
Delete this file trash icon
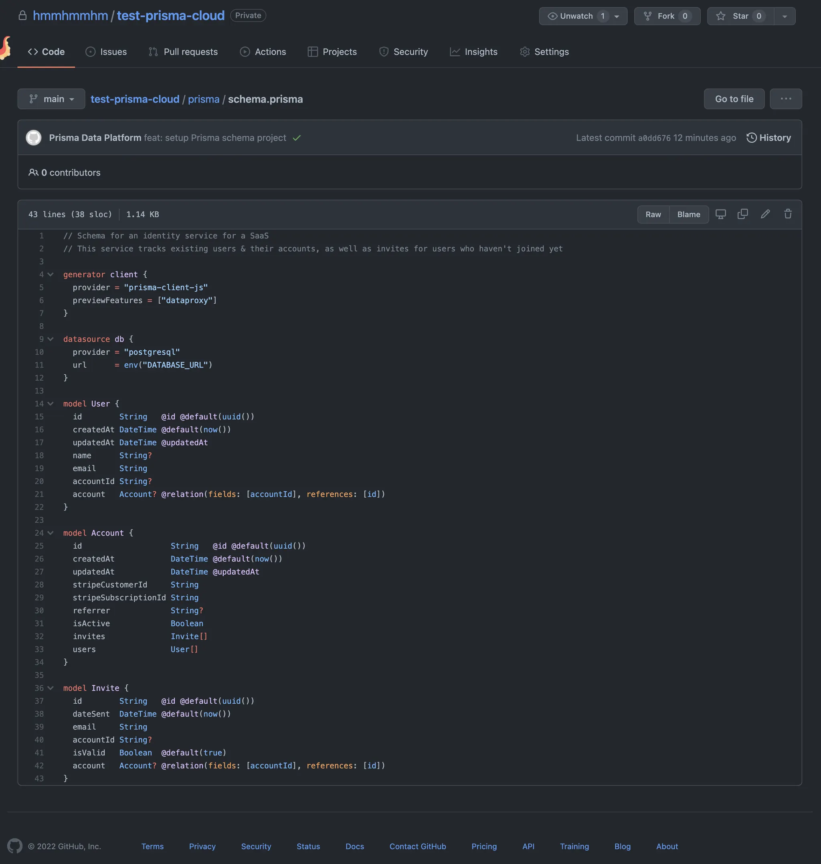[x=788, y=214]
